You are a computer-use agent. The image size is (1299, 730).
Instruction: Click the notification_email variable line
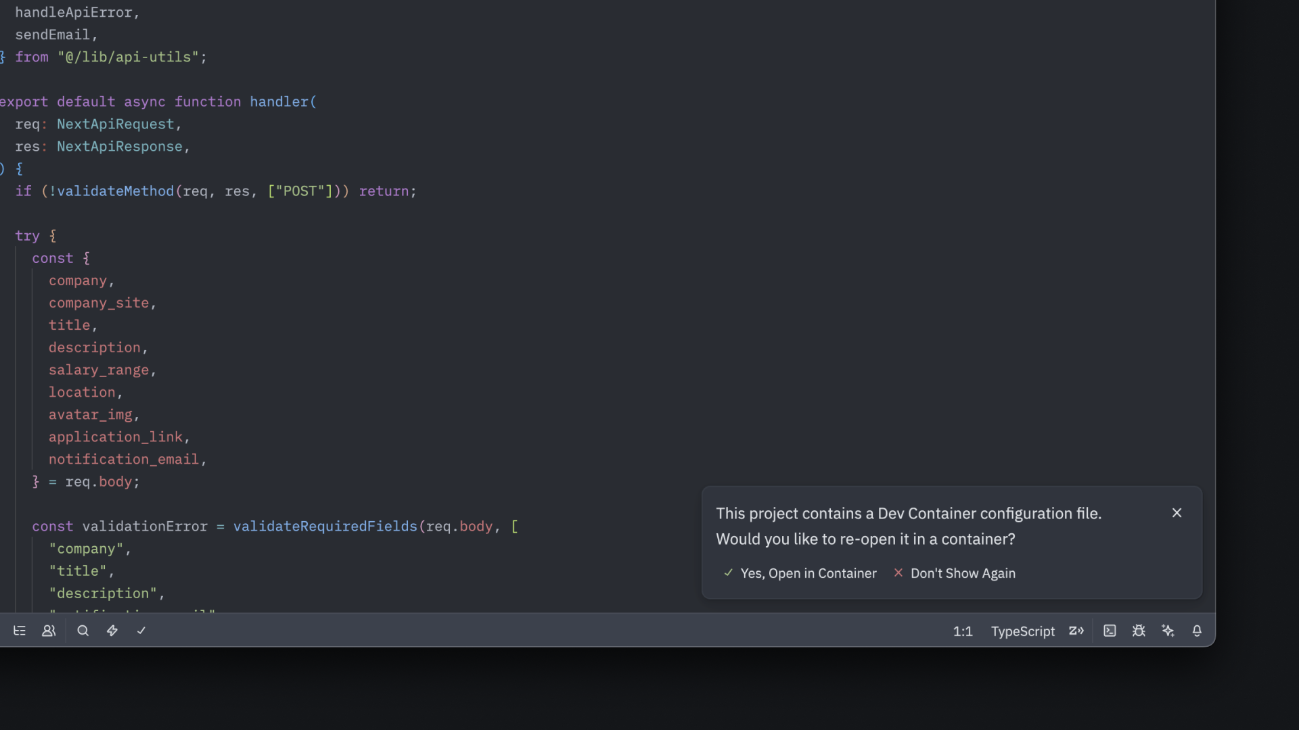(x=123, y=460)
